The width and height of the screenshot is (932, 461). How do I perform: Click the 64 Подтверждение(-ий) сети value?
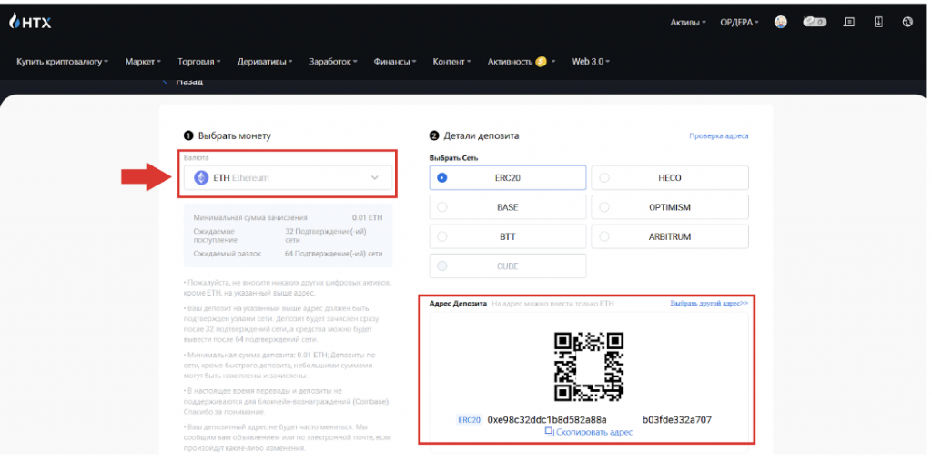(x=334, y=254)
